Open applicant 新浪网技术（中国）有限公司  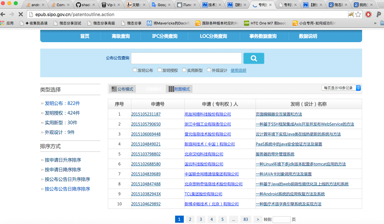(210, 144)
